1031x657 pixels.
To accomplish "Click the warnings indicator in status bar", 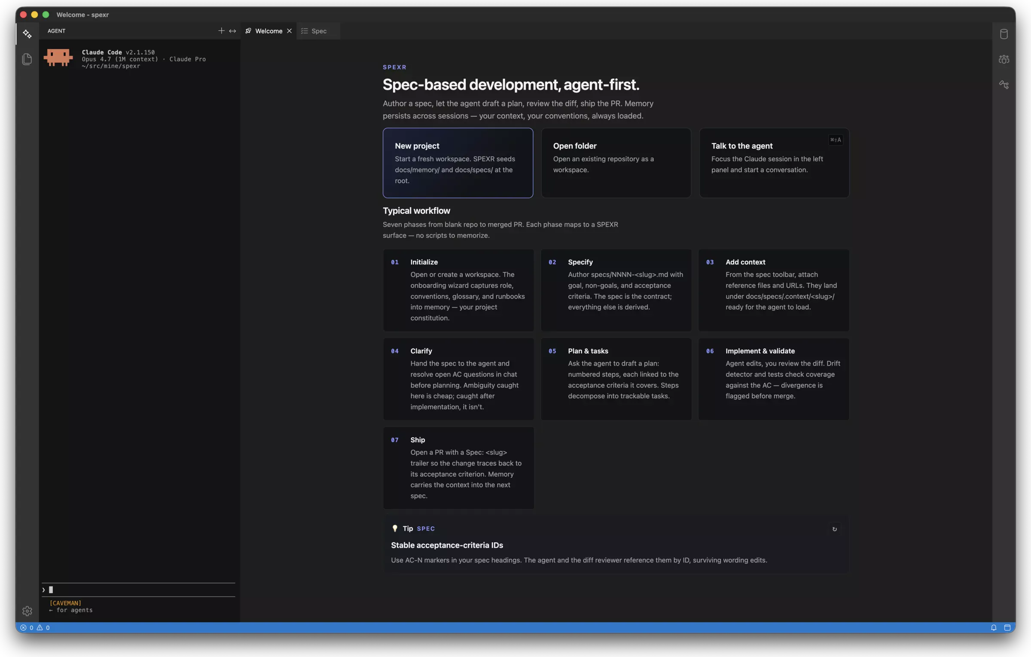I will (x=43, y=627).
